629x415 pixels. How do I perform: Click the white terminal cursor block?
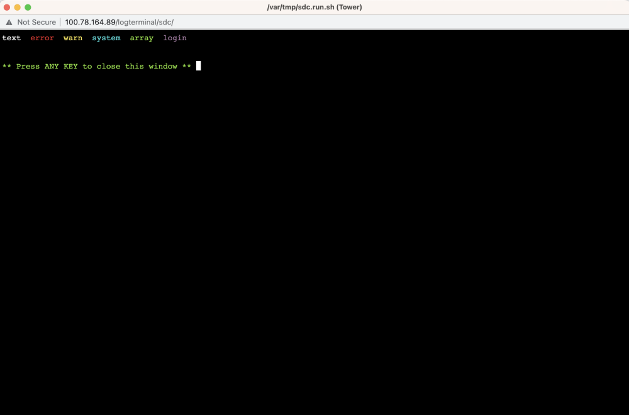[198, 66]
